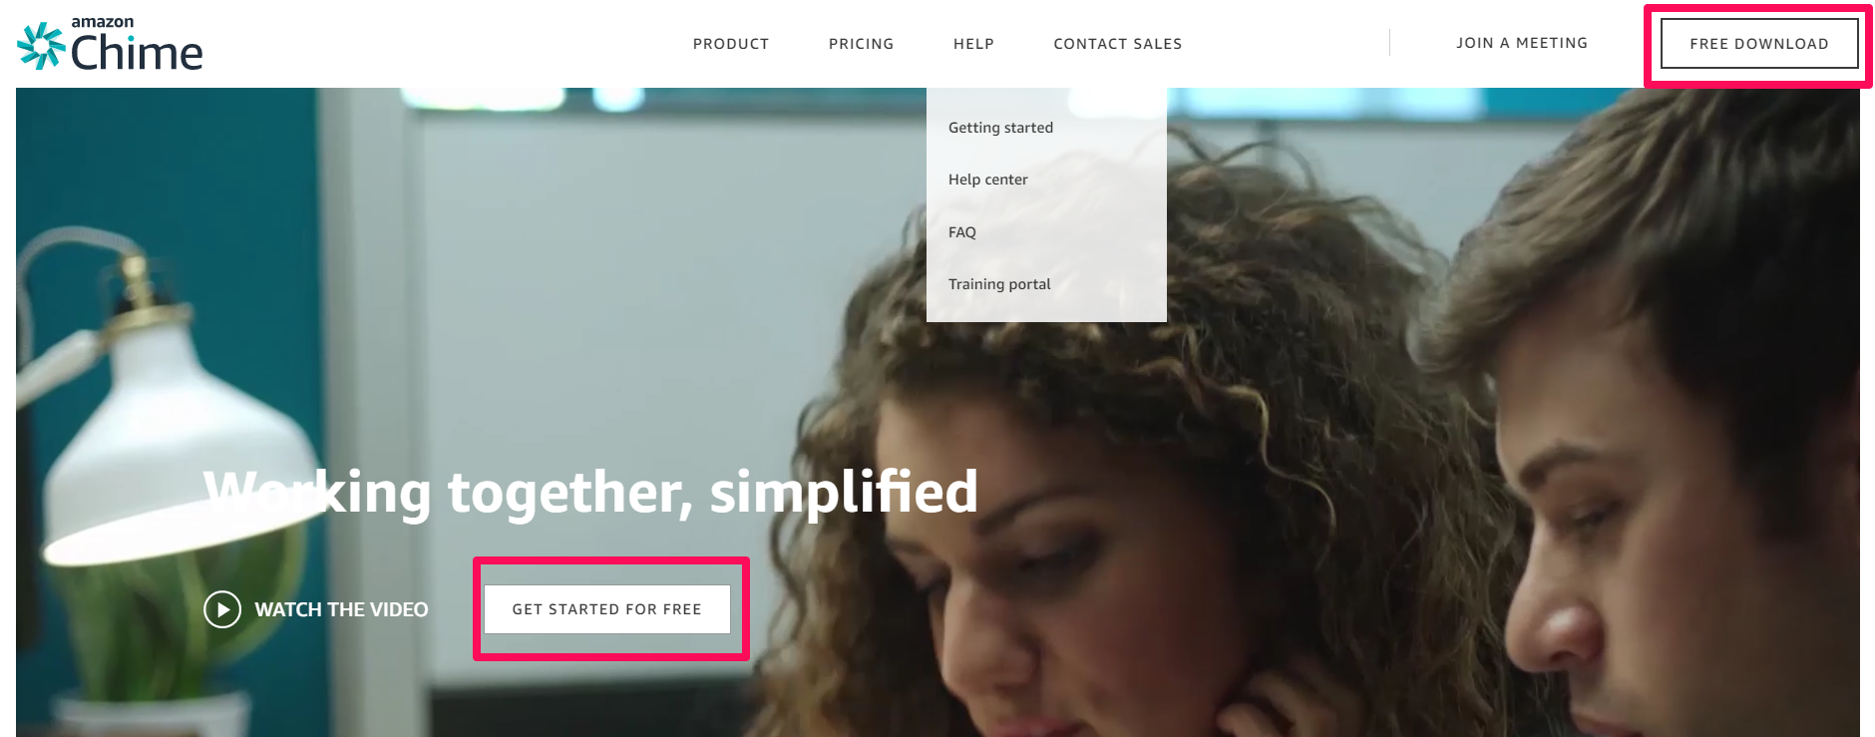Click the 'Working together, simplified' headline
The height and width of the screenshot is (737, 1875).
(x=590, y=492)
